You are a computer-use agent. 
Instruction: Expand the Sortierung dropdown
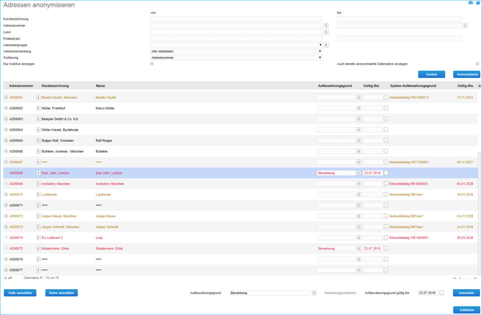pos(236,58)
